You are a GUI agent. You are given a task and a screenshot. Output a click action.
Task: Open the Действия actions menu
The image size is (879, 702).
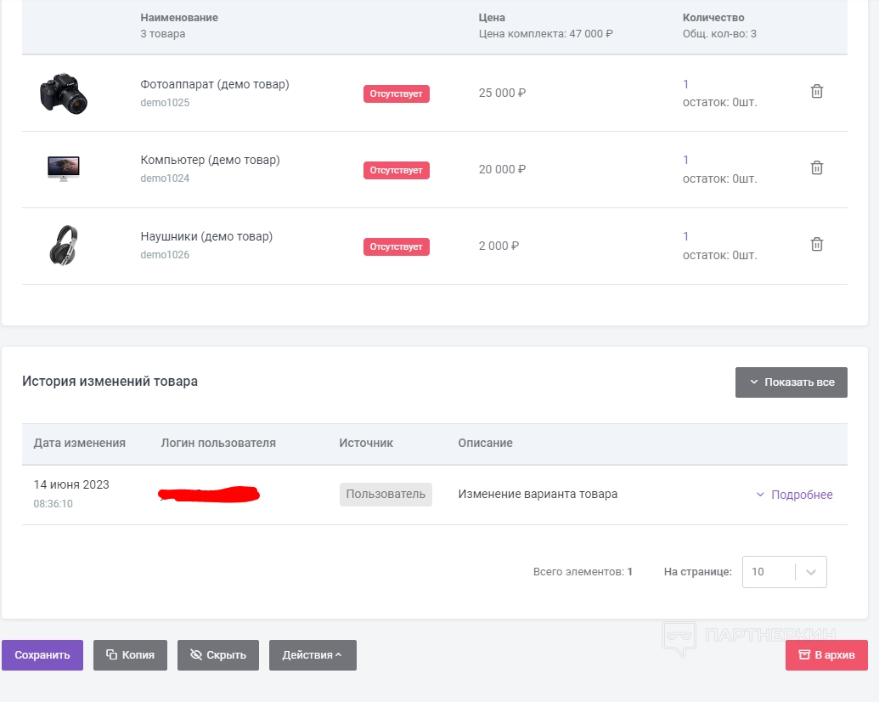tap(313, 655)
